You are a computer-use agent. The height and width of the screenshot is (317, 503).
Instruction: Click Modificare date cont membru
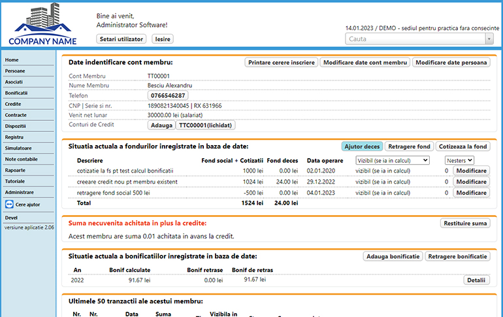pyautogui.click(x=365, y=63)
